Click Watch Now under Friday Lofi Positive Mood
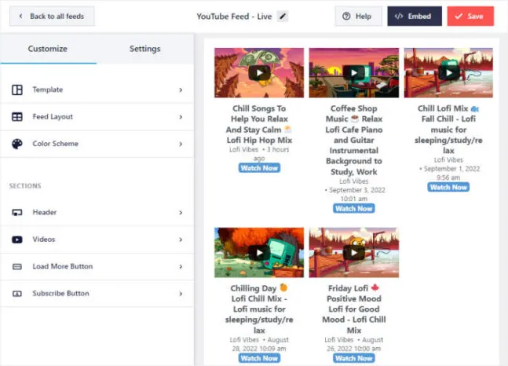 pyautogui.click(x=354, y=358)
